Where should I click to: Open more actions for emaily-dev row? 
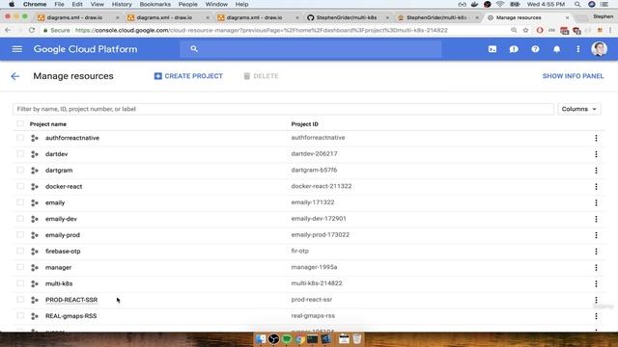click(596, 219)
